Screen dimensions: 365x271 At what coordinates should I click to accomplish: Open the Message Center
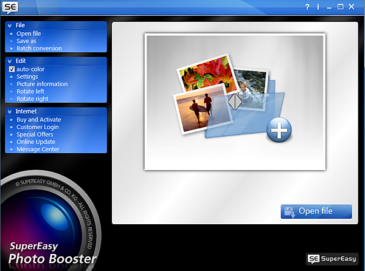(x=38, y=149)
